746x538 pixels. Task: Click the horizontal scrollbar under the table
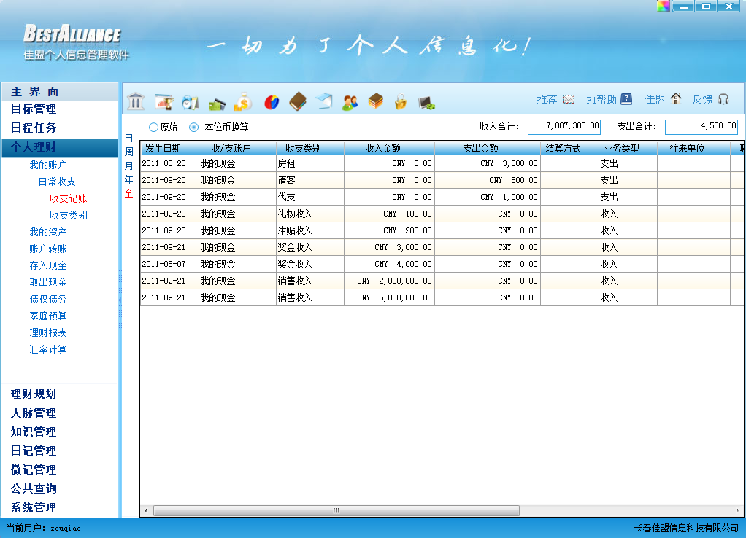336,510
